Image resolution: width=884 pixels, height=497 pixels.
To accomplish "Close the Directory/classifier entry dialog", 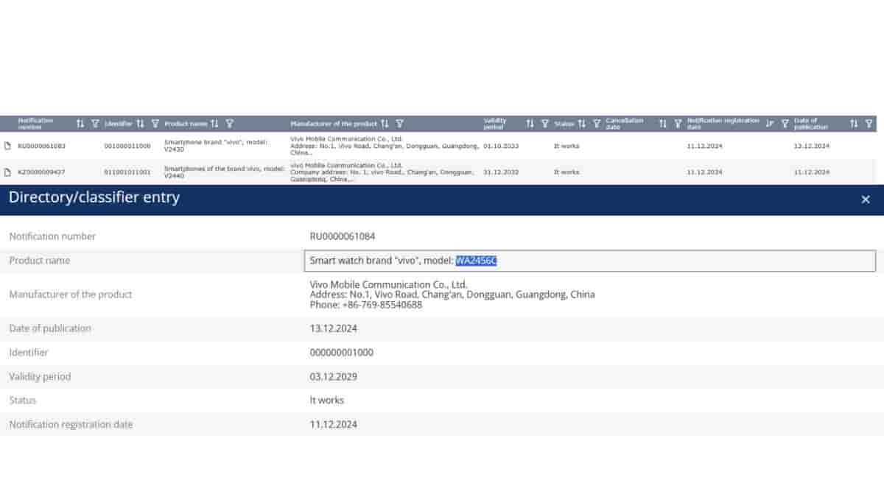I will [x=866, y=200].
